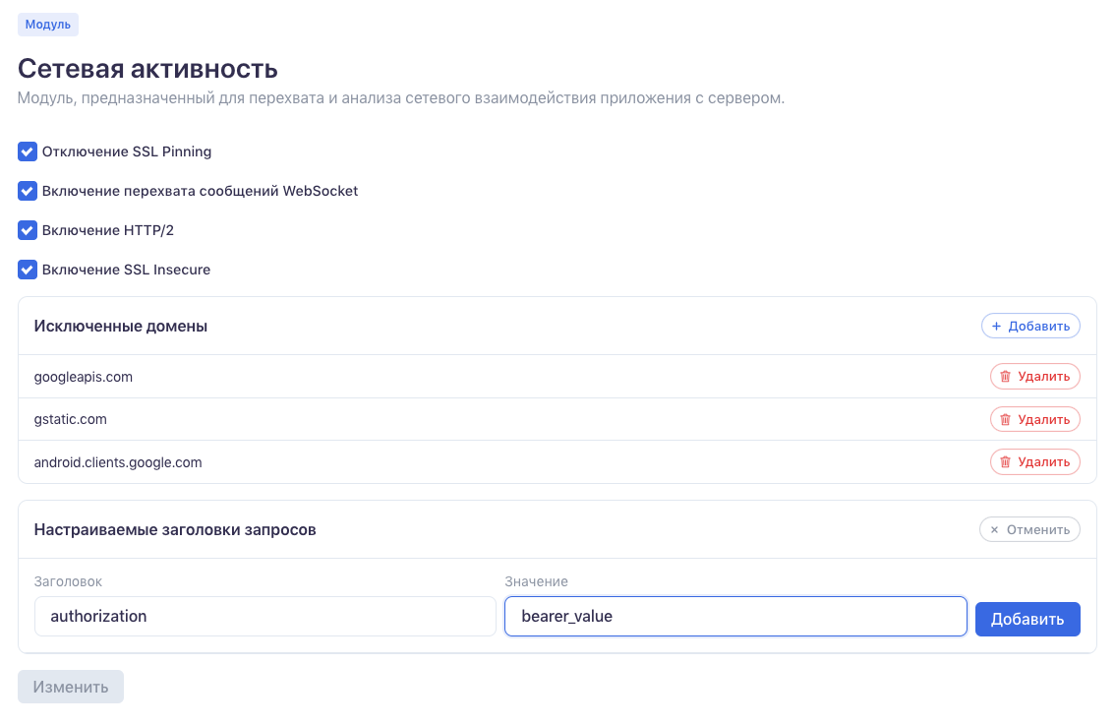Click the Настраиваемые заголовки запросов section title
The height and width of the screenshot is (725, 1115).
(175, 529)
